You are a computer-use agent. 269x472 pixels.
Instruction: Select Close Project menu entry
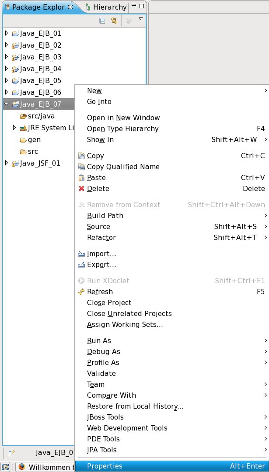pos(109,302)
